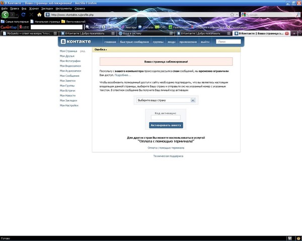Viewport: 302px width, 241px height.
Task: Open the Правка menu
Action: click(15, 9)
